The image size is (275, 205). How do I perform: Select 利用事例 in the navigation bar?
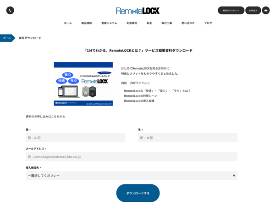(x=132, y=23)
